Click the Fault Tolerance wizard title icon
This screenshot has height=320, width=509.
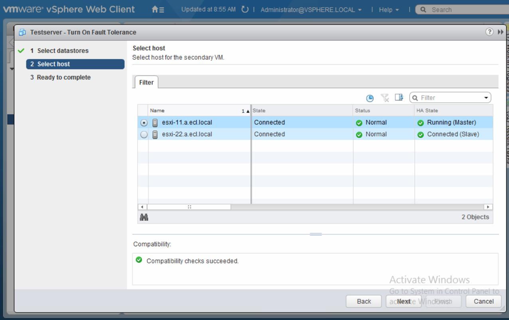tap(22, 32)
